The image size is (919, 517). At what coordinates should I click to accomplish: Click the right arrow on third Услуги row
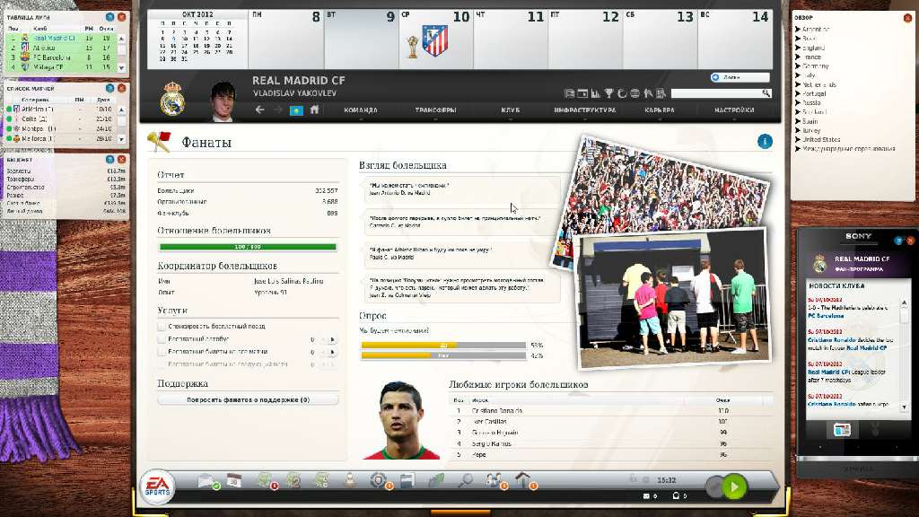[x=332, y=352]
